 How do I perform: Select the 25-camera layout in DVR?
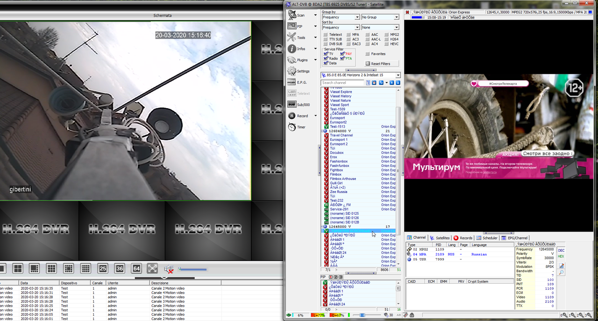tap(103, 268)
